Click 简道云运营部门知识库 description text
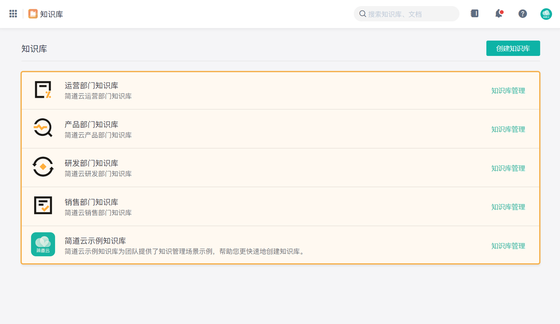The height and width of the screenshot is (324, 560). coord(98,96)
